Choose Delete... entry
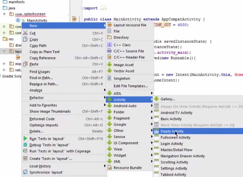This screenshot has height=177, width=243. [64, 131]
